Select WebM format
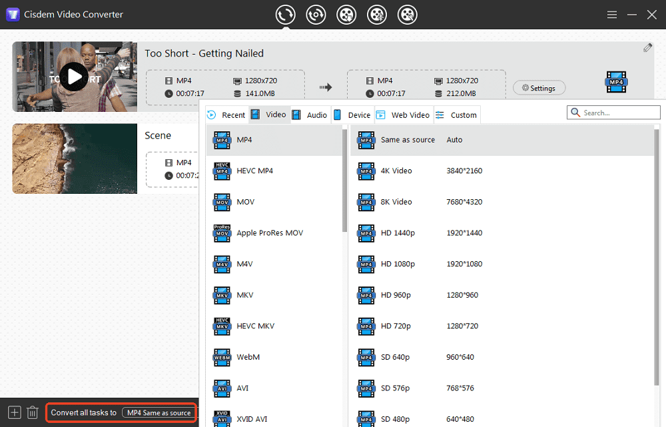 point(274,357)
